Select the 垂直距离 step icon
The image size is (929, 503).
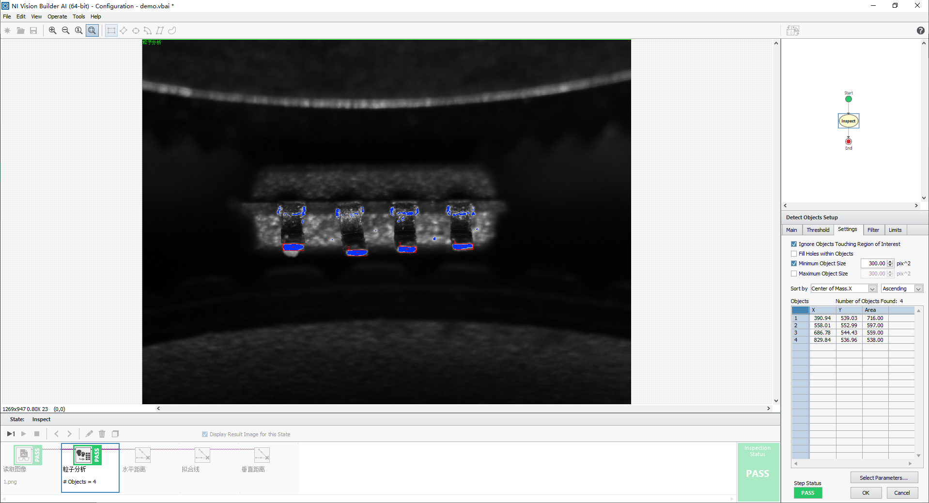point(262,455)
